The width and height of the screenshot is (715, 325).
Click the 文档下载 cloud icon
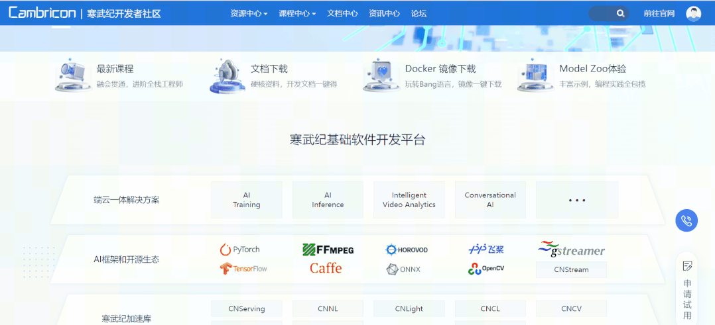(x=227, y=75)
